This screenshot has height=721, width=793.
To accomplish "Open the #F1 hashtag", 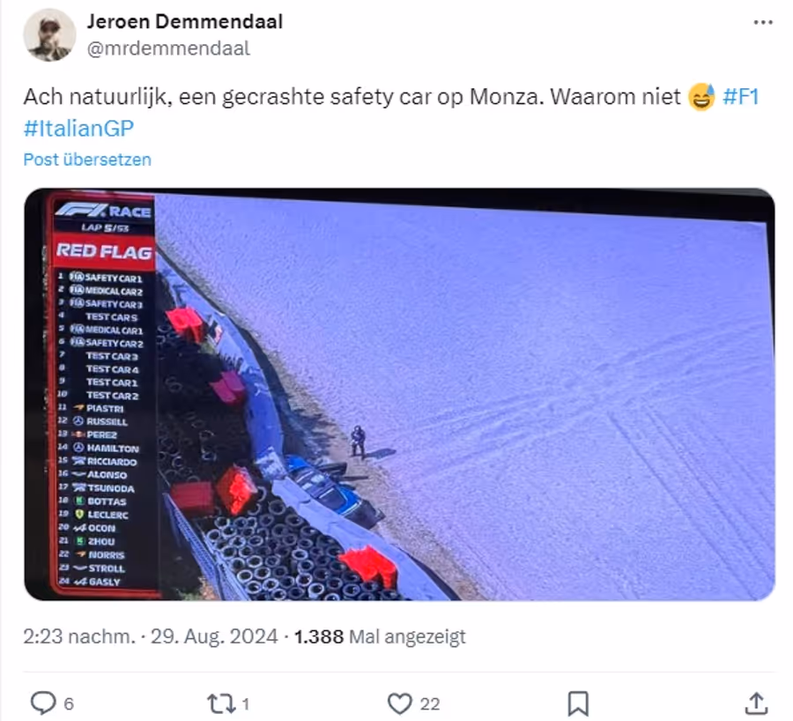I will (x=741, y=96).
